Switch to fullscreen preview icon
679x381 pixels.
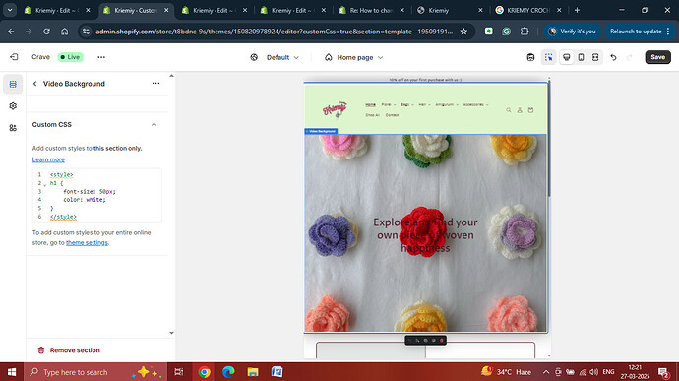click(595, 57)
